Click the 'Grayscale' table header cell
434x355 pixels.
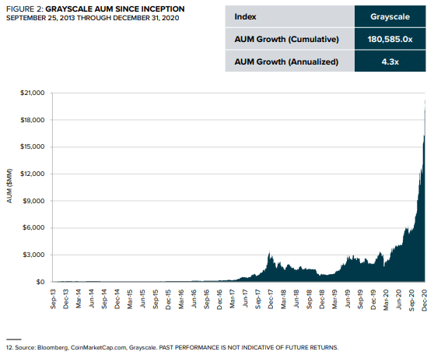[x=390, y=16]
